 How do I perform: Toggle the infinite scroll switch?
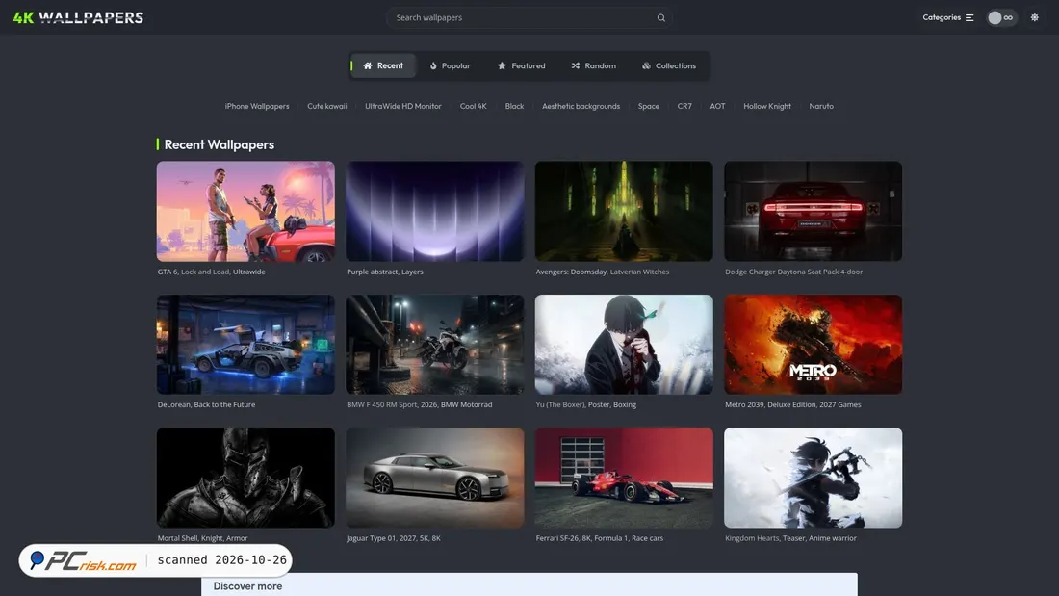coord(1001,17)
